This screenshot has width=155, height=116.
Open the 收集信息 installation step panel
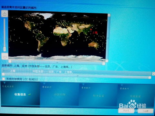coord(20,93)
